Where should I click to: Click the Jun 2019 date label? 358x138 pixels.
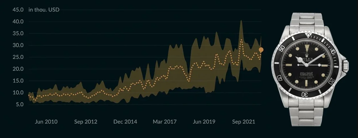pos(204,122)
